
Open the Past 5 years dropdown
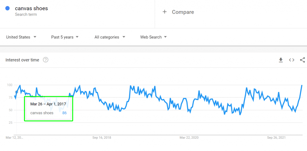65,37
